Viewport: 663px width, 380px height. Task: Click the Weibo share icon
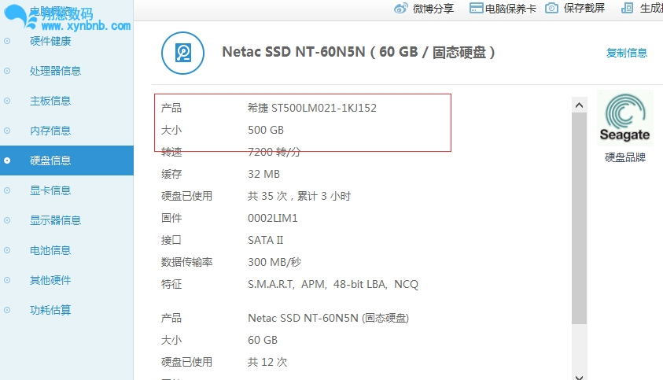(x=401, y=8)
